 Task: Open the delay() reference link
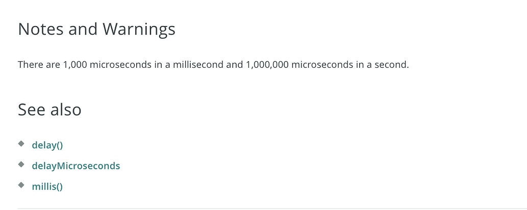click(x=47, y=145)
